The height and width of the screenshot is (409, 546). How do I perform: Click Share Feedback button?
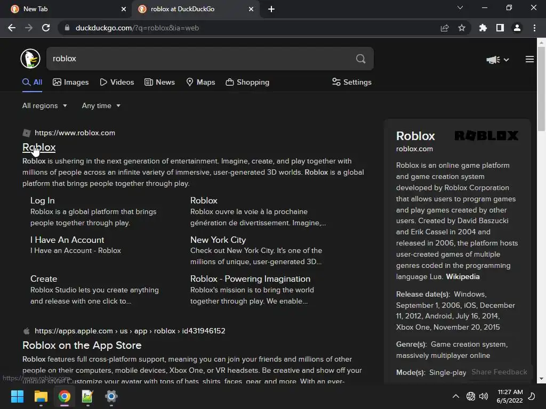pos(499,372)
